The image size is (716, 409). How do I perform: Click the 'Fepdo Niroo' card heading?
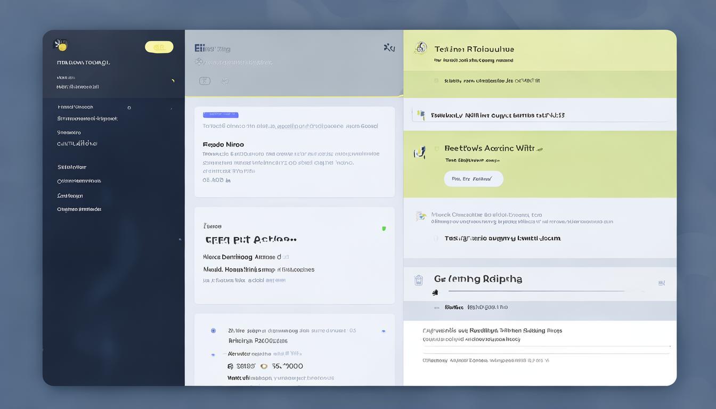click(223, 144)
